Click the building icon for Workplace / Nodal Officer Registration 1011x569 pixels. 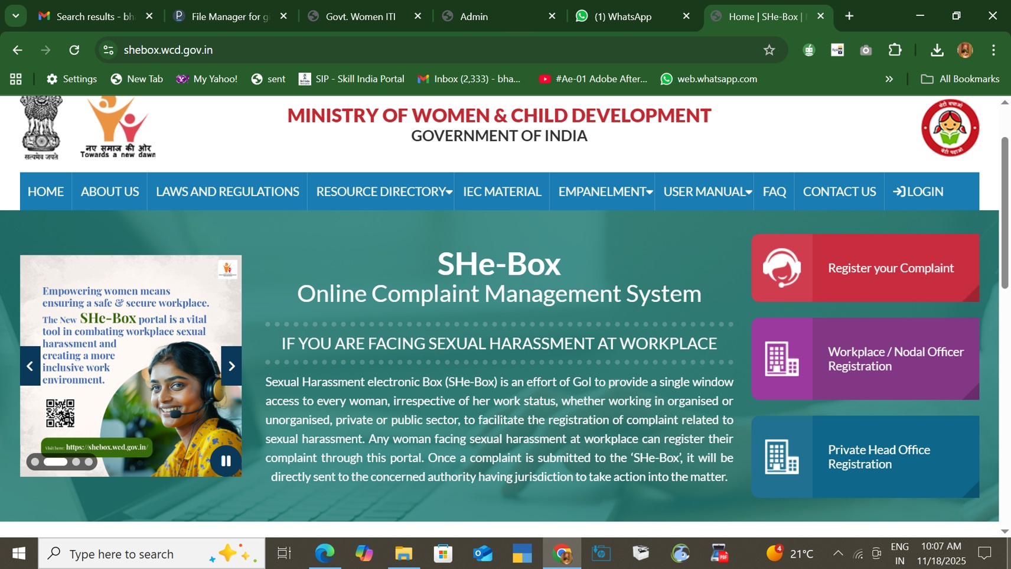(781, 359)
